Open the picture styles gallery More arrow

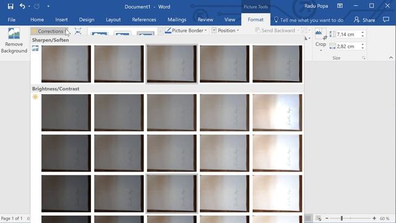coord(160,32)
